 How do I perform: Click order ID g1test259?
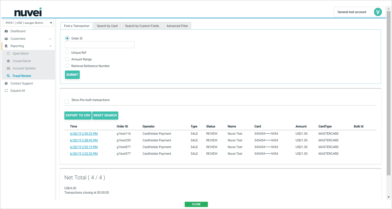pyautogui.click(x=124, y=140)
